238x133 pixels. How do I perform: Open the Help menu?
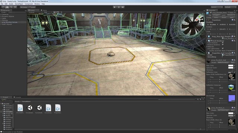tap(43, 4)
